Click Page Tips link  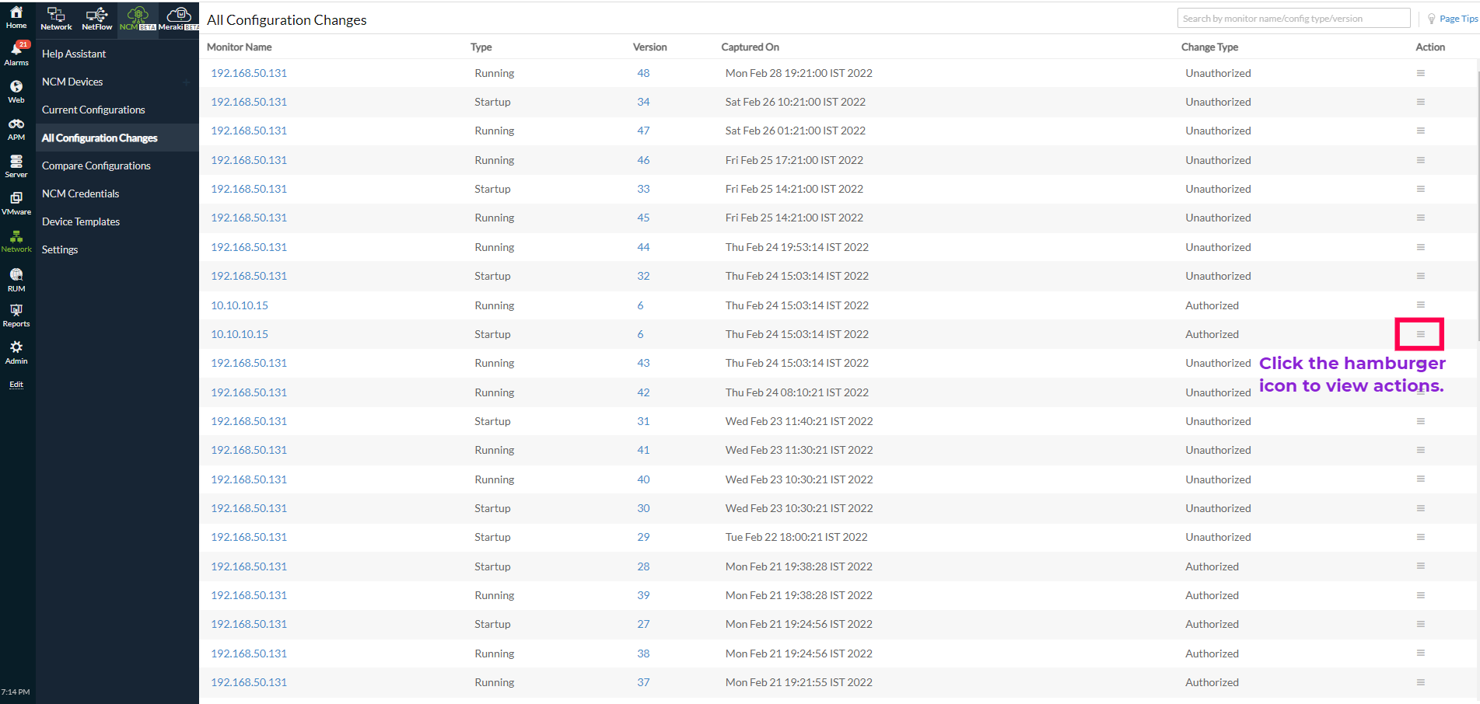(1457, 19)
